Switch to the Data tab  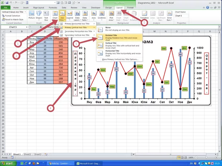[x=64, y=7]
